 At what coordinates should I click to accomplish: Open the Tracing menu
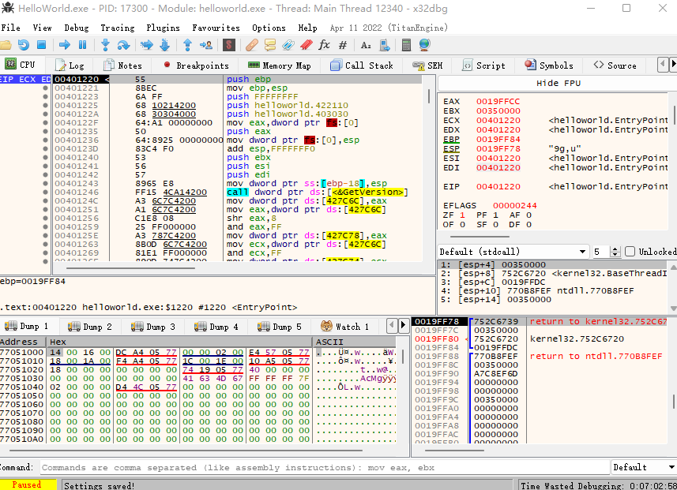coord(118,28)
